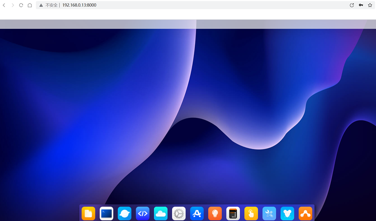Open the teal cloud app in dock
The width and height of the screenshot is (376, 221).
click(x=160, y=213)
